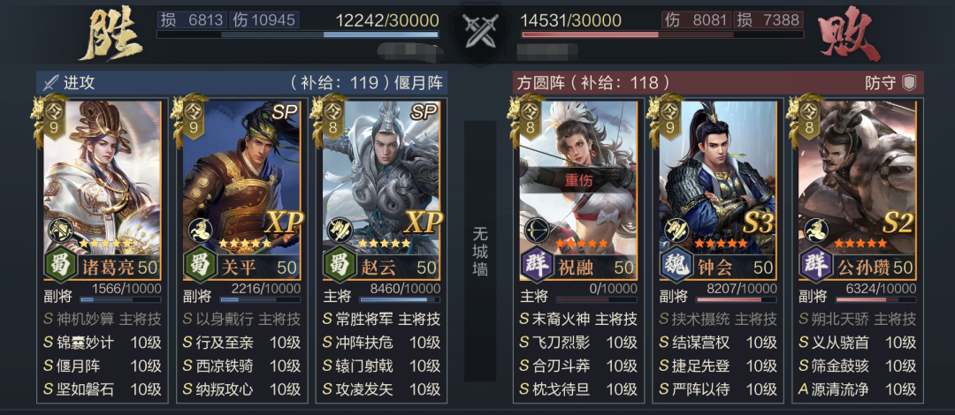Click the cavalry troop icon on 关平's card
Image resolution: width=955 pixels, height=415 pixels.
pyautogui.click(x=200, y=230)
